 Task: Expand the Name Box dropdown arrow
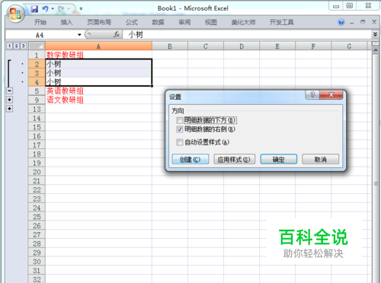click(79, 35)
